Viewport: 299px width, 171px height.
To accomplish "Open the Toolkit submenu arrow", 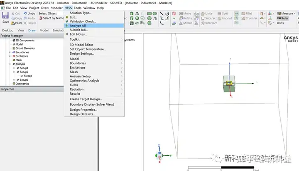I will [x=122, y=39].
